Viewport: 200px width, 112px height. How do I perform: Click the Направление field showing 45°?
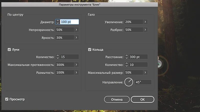(x=143, y=82)
